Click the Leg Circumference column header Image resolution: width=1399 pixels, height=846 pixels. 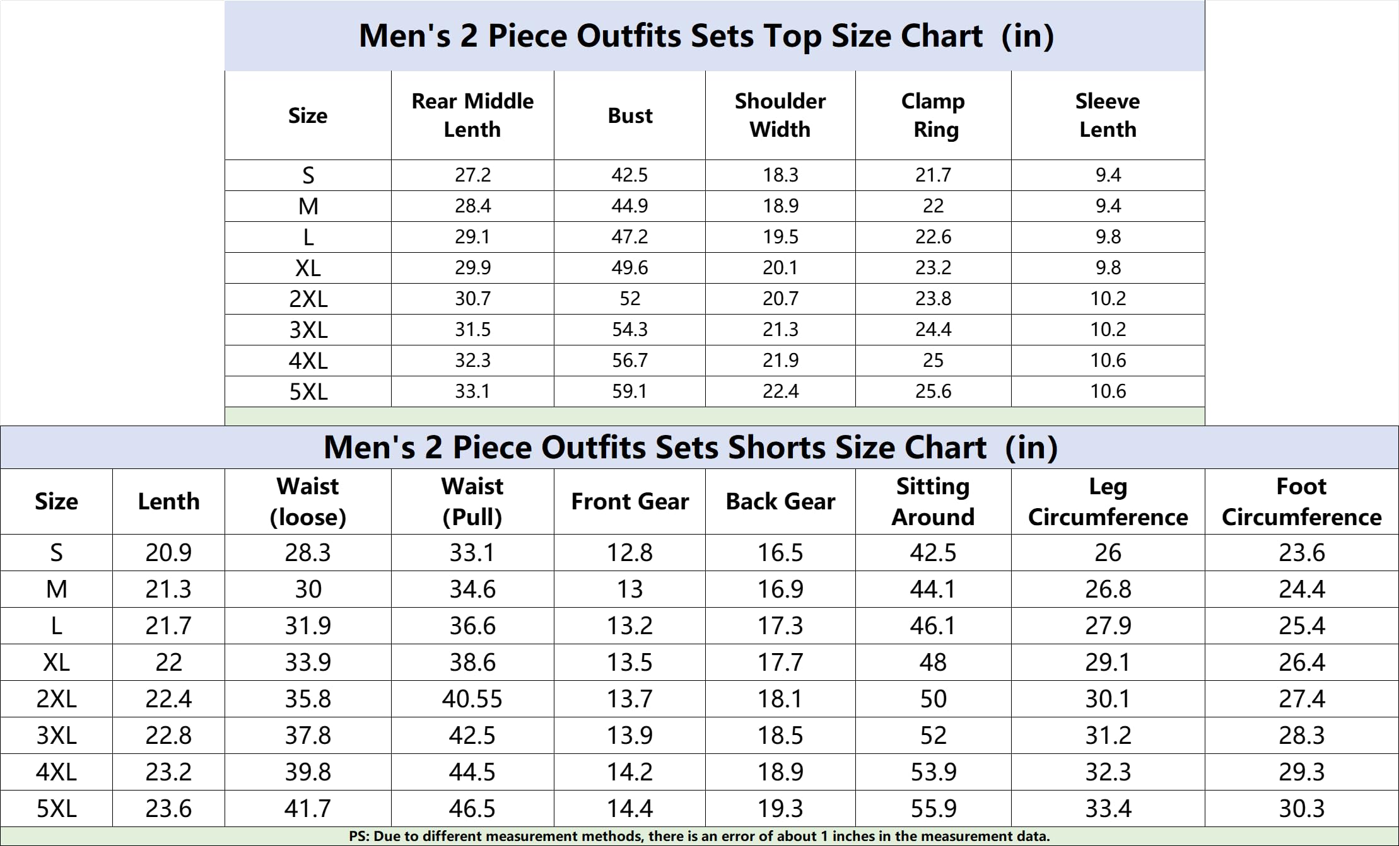(x=1108, y=501)
